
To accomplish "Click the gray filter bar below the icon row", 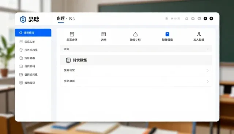I will point(136,49).
